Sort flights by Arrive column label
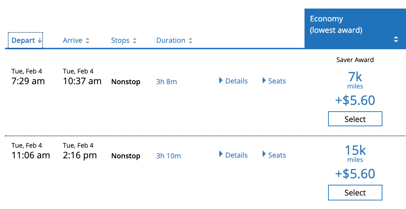 73,40
